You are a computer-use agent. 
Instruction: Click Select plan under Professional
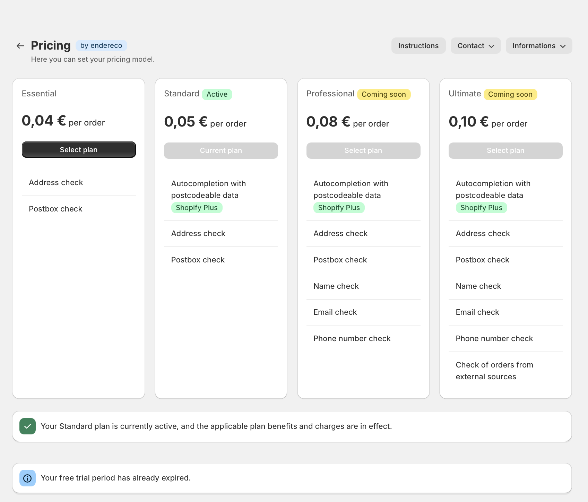click(x=363, y=150)
